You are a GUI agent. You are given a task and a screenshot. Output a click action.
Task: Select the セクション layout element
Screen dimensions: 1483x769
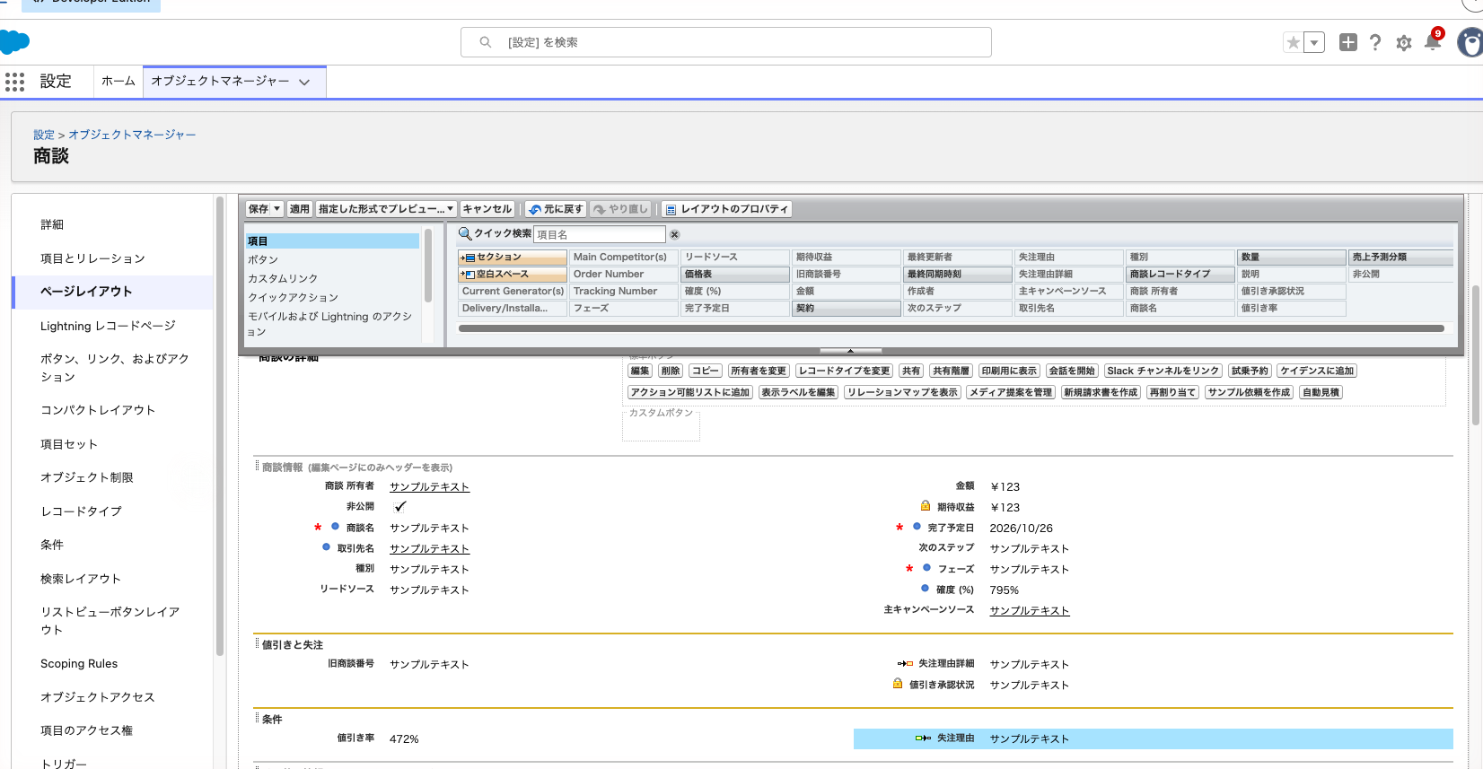[512, 258]
